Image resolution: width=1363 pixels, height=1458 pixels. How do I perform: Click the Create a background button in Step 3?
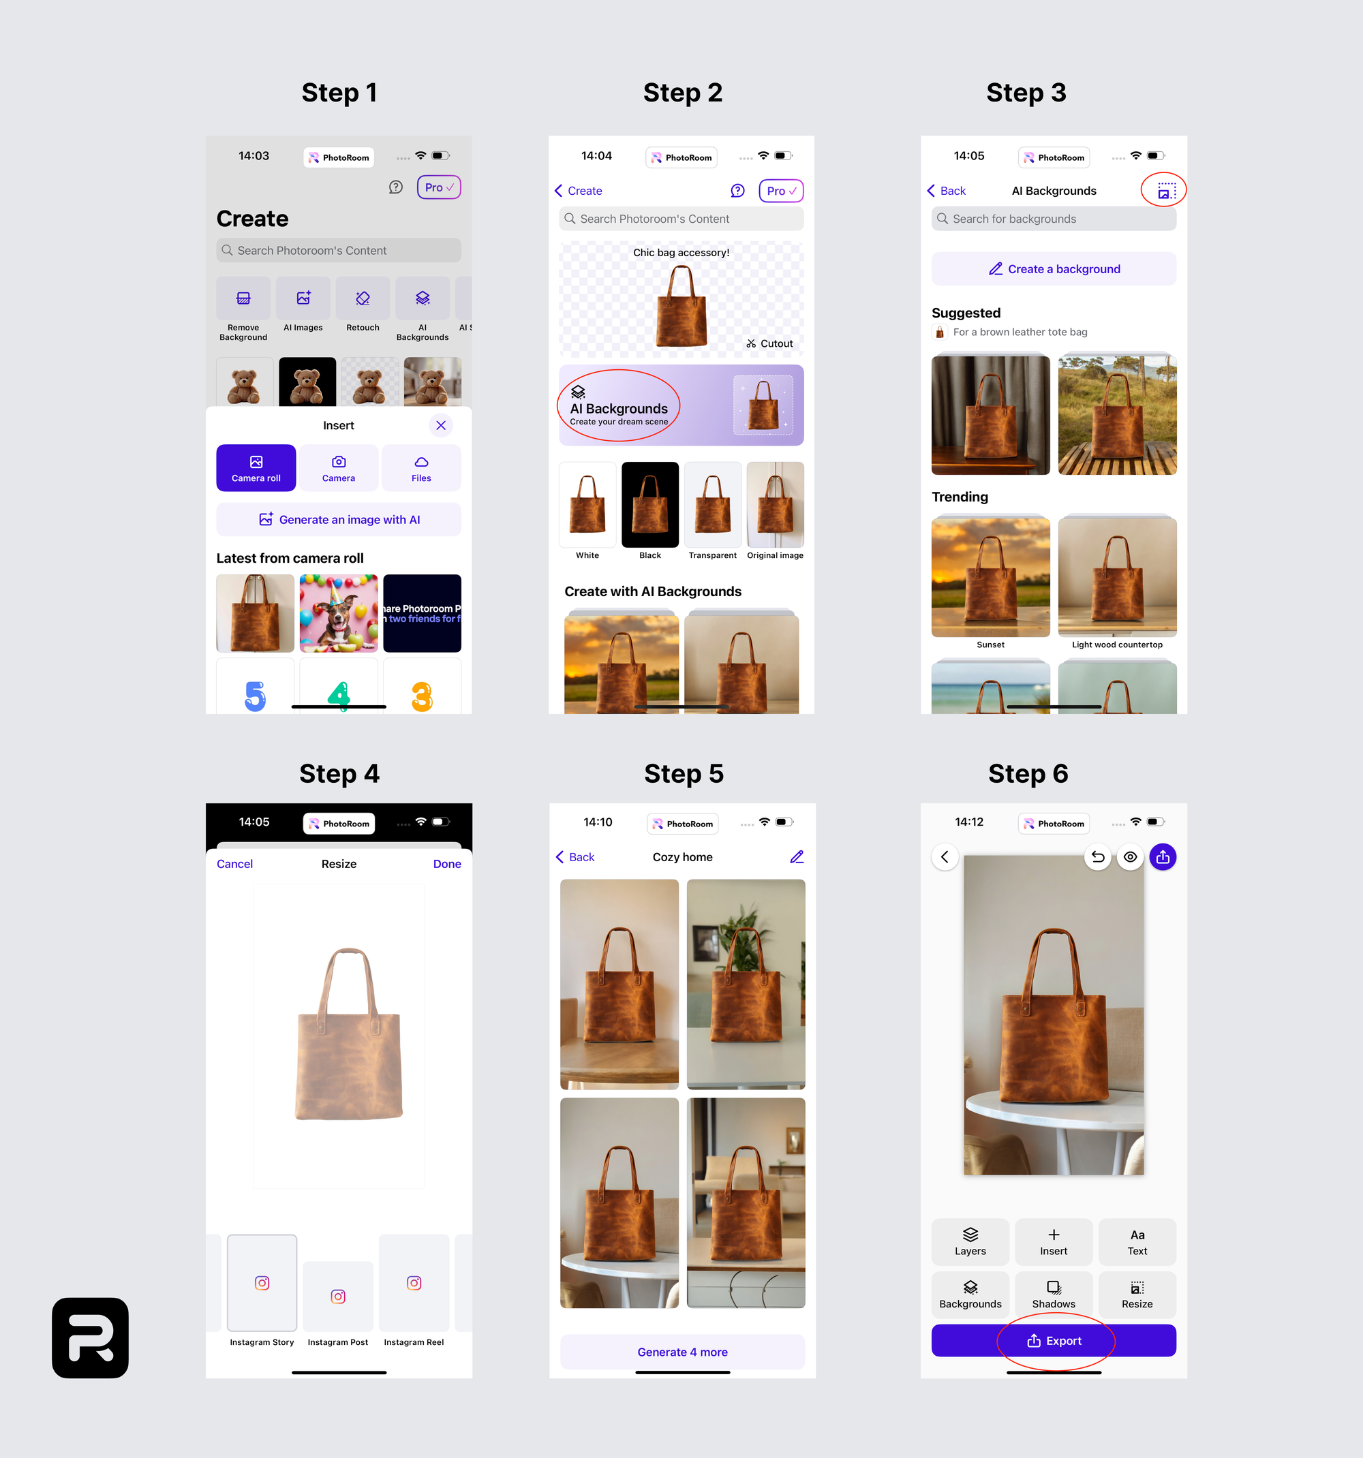click(1053, 269)
